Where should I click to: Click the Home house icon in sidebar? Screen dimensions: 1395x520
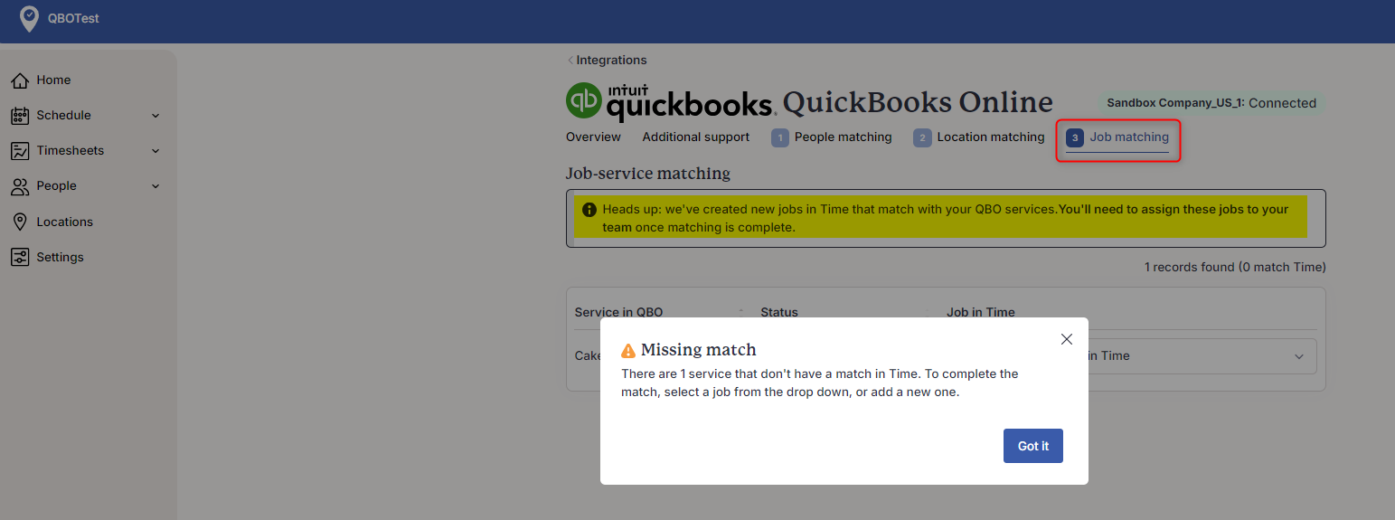(20, 80)
